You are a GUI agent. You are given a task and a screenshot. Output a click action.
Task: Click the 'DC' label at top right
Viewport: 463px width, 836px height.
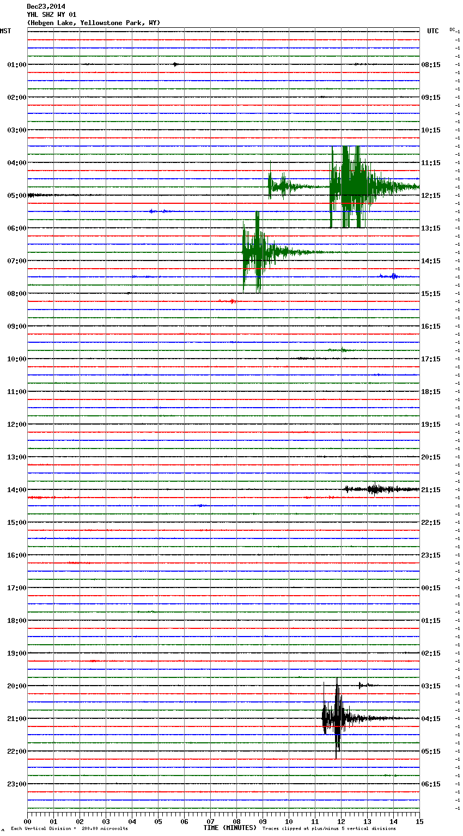point(452,29)
